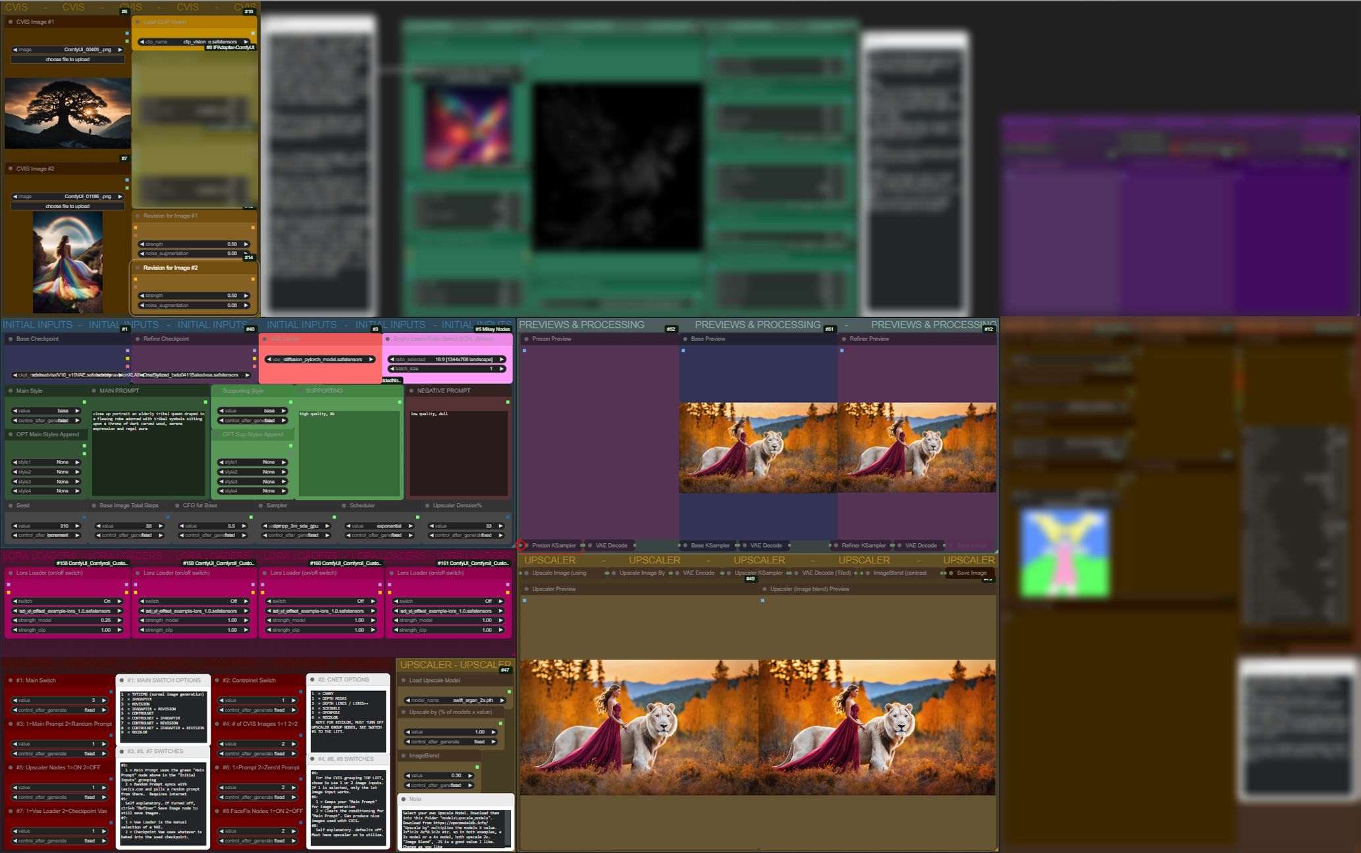The image size is (1361, 853).
Task: Open the Scheduler exponential value dropdown
Action: tap(380, 526)
